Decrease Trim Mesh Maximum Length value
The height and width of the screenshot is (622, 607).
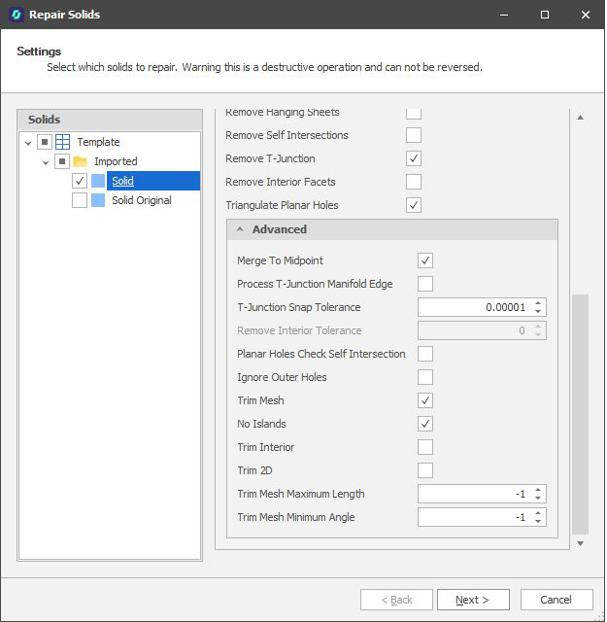538,498
